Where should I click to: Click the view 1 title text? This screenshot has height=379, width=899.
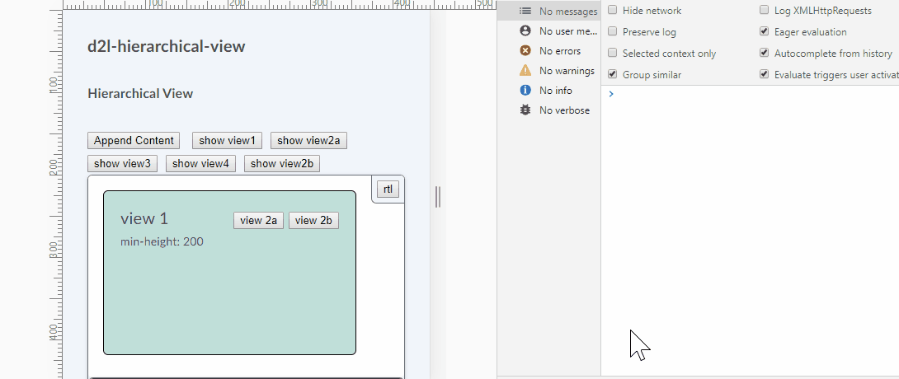[144, 218]
